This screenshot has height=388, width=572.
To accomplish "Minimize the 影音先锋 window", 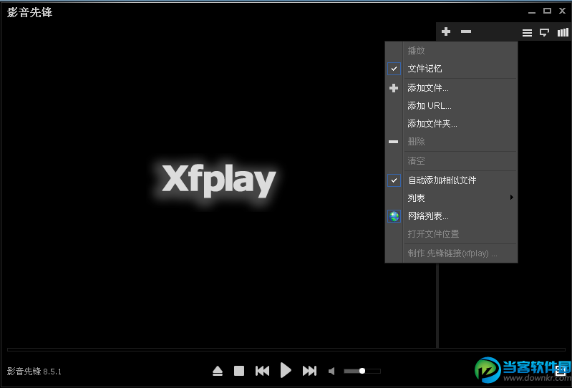I will [x=532, y=12].
